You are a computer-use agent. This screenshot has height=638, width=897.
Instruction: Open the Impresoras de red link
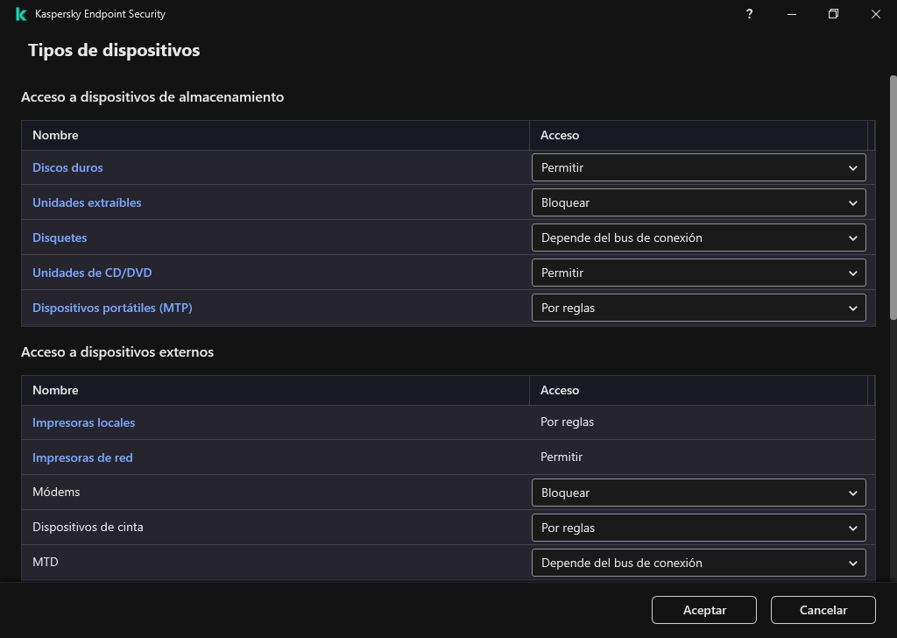82,457
